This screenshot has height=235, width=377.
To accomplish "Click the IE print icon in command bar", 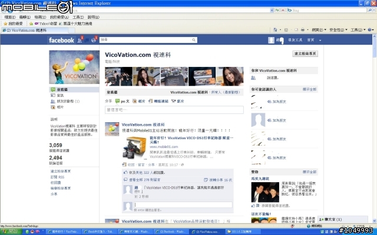I will (302, 30).
